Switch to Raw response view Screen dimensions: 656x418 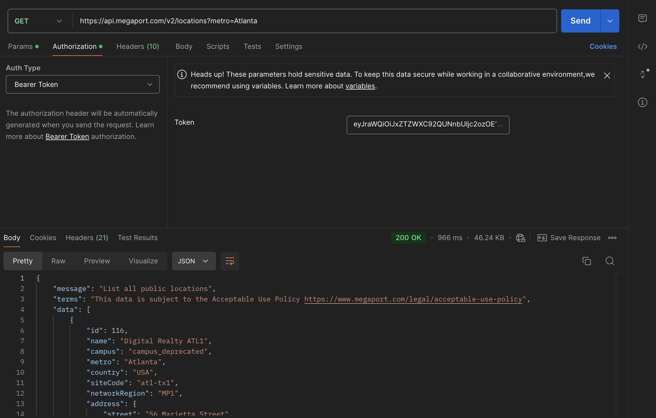58,261
